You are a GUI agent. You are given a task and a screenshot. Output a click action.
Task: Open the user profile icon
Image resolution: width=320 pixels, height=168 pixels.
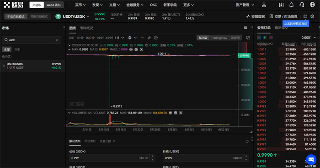tap(264, 5)
